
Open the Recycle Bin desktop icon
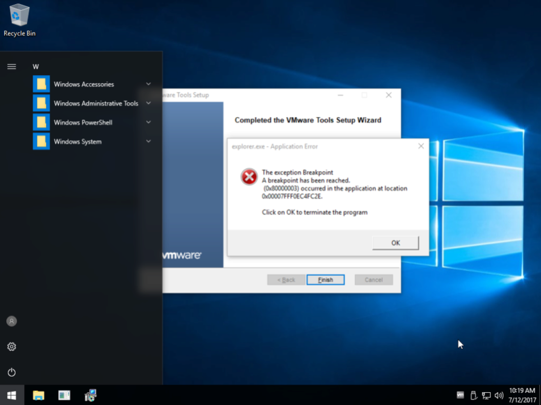[20, 20]
